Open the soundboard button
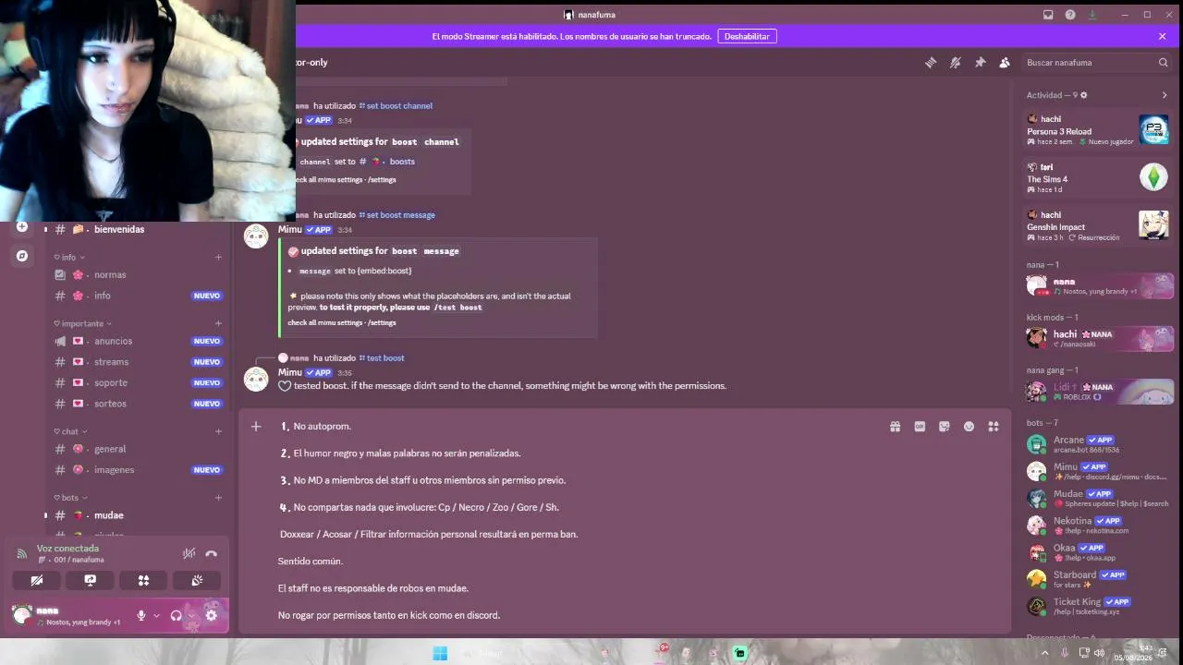This screenshot has width=1183, height=665. point(197,581)
